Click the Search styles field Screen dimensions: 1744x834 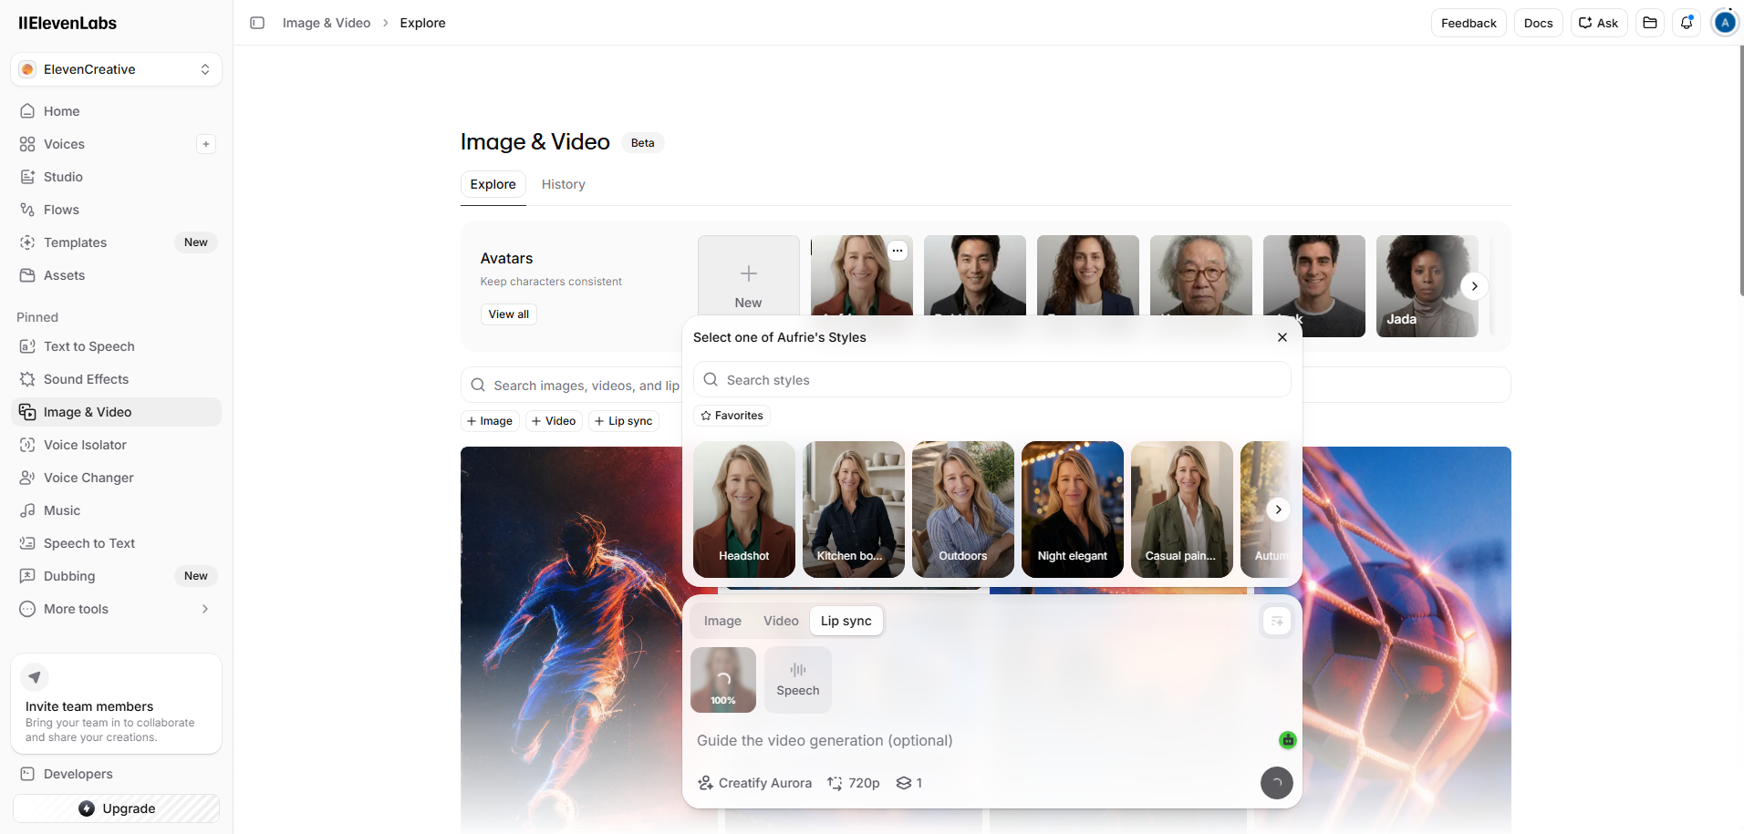tap(992, 380)
